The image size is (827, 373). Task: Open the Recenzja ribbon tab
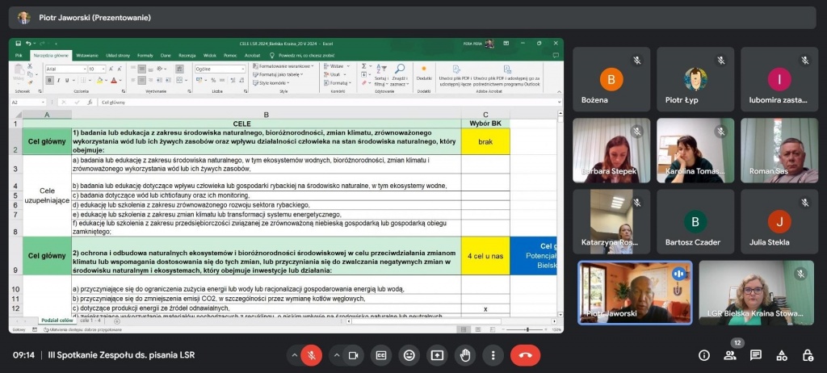pos(187,55)
